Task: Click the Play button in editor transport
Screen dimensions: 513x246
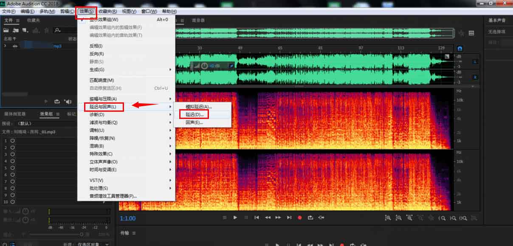Action: (x=235, y=218)
